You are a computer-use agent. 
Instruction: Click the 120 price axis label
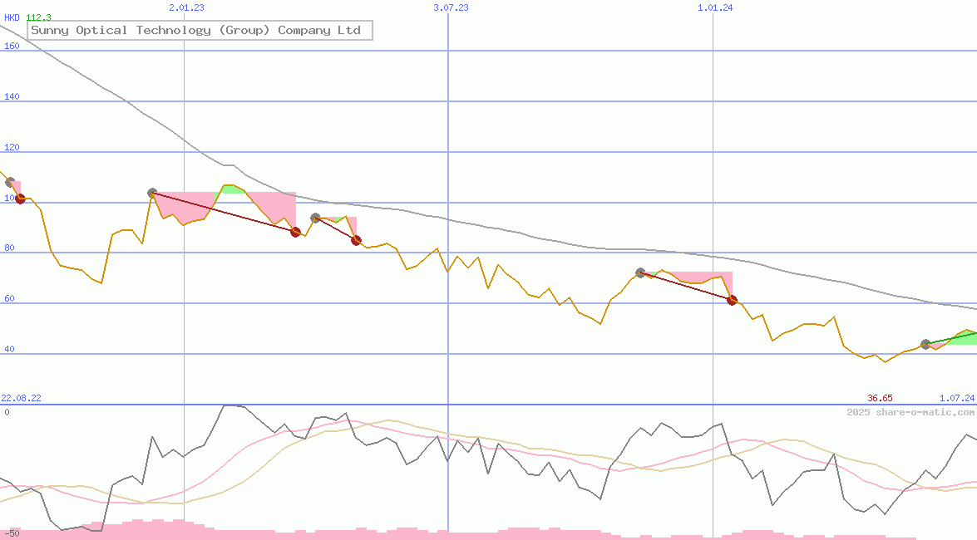(12, 148)
